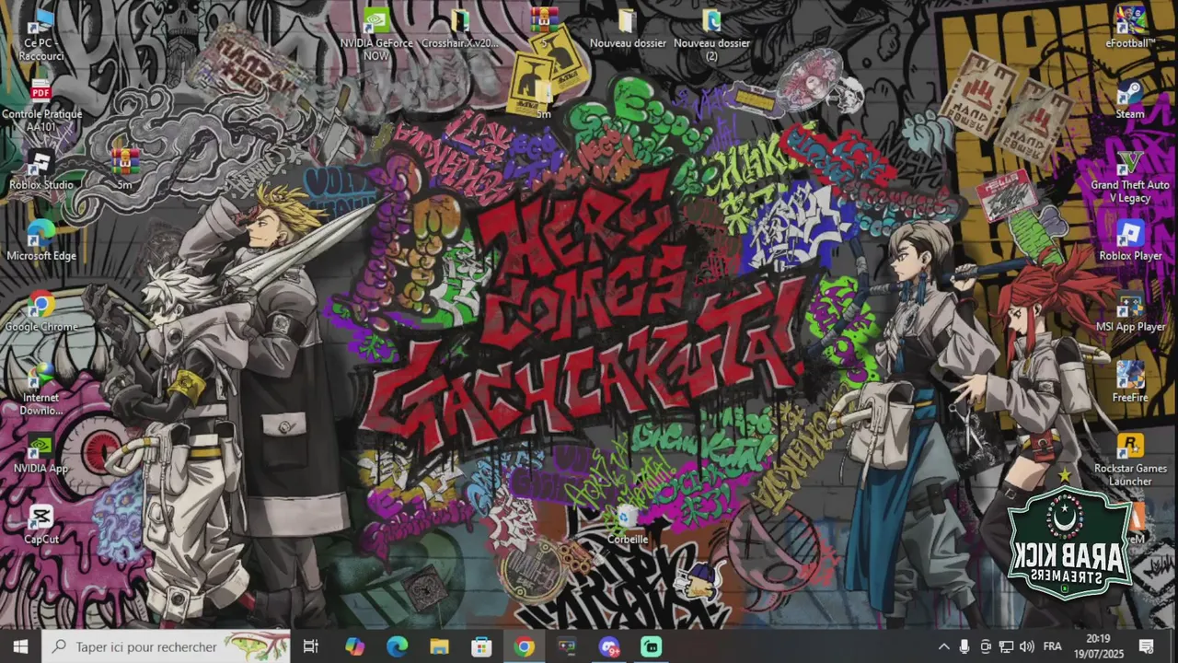This screenshot has width=1178, height=663.
Task: Launch the Internet Download Manager shortcut
Action: (41, 389)
